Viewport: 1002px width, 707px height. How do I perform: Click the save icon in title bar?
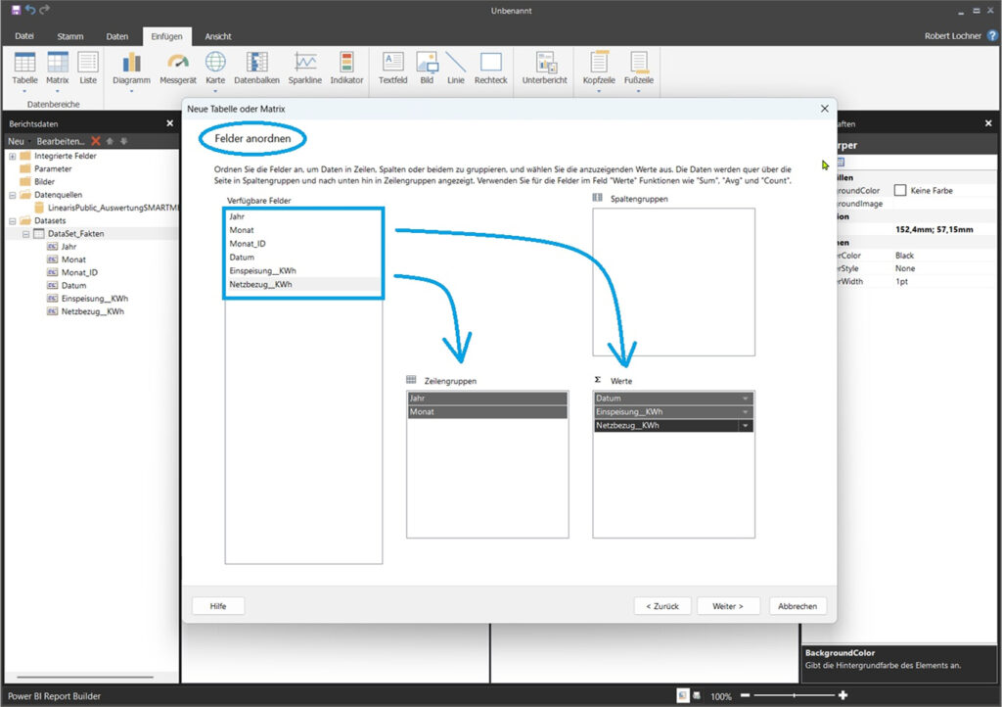(16, 10)
